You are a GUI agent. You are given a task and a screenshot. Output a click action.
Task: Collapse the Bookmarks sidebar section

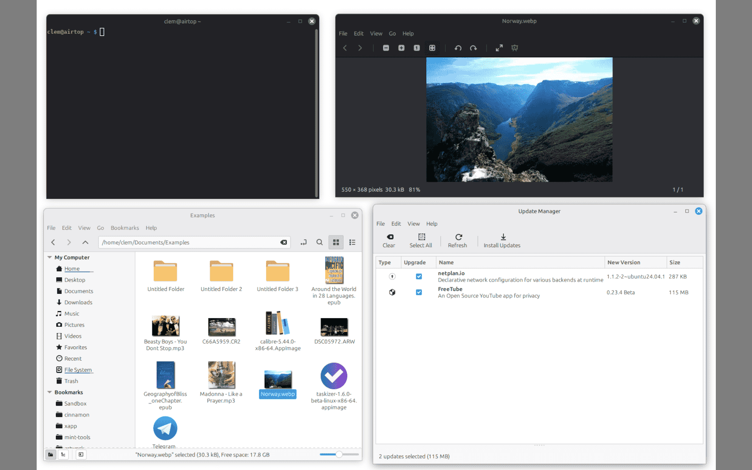50,392
